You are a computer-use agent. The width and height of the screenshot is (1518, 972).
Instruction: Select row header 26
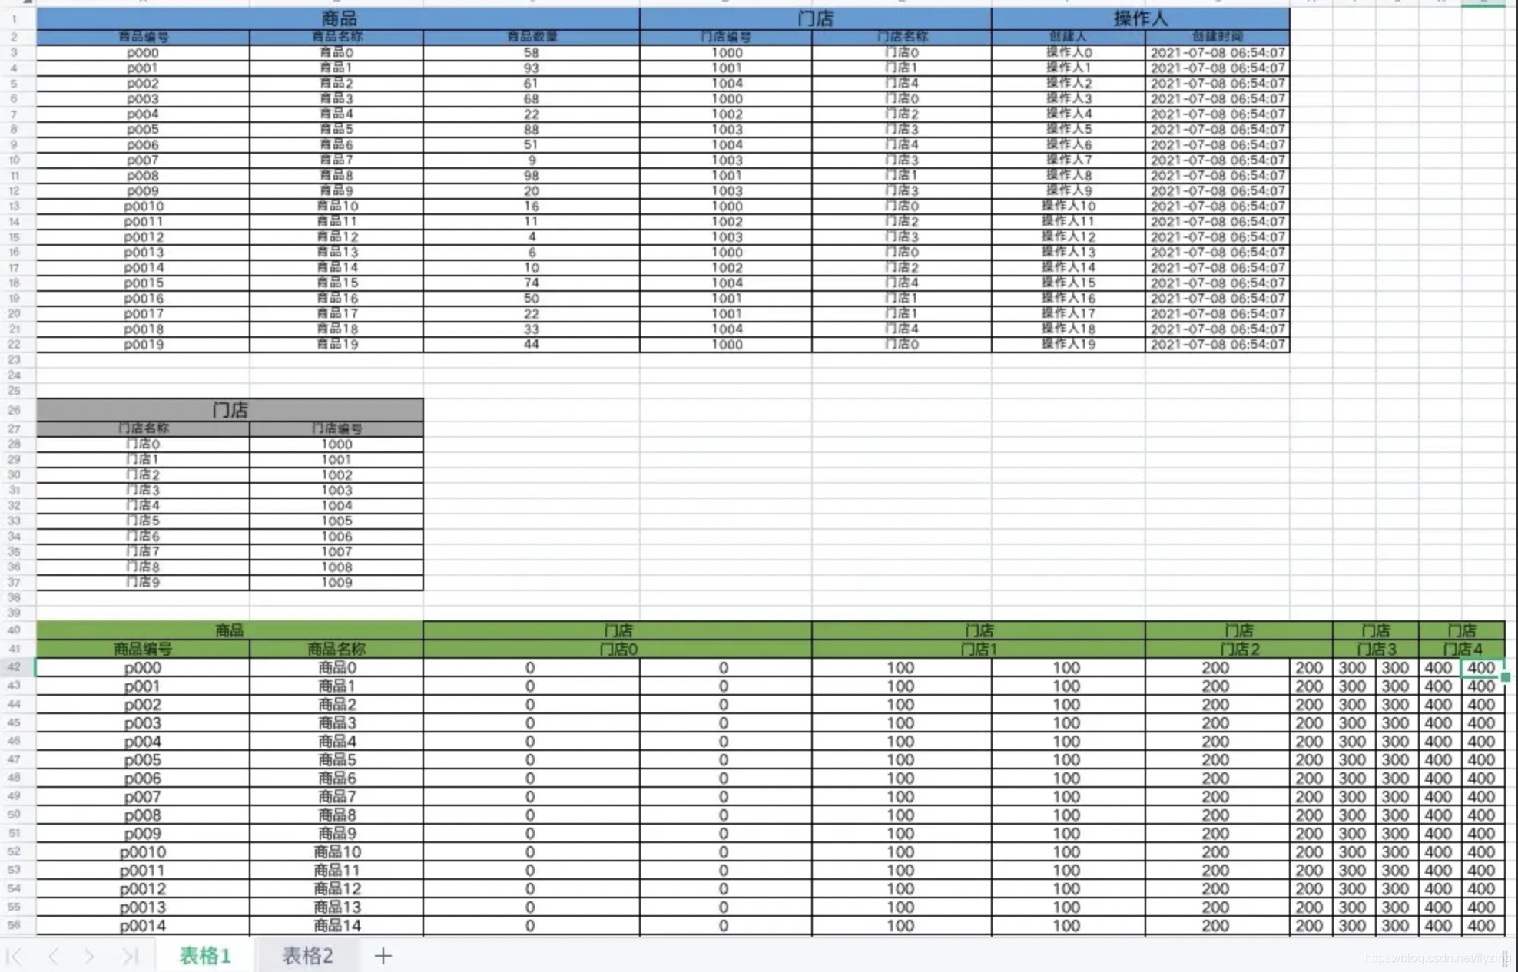click(14, 409)
